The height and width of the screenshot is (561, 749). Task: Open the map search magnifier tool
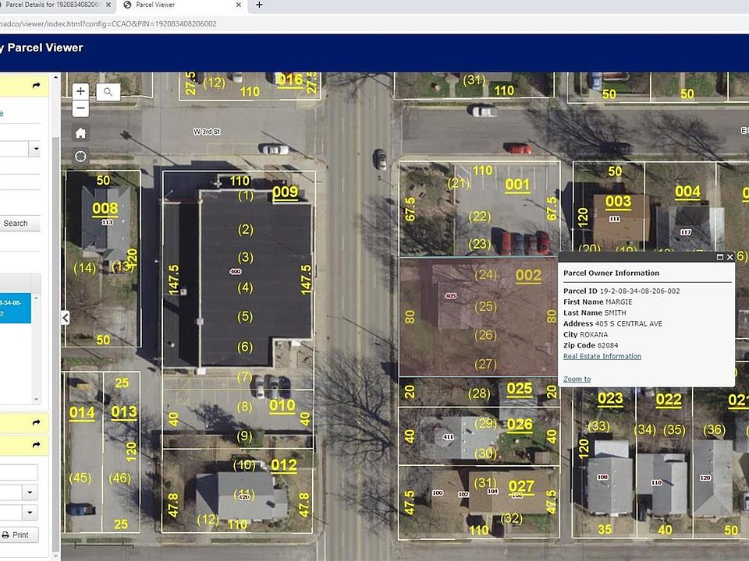pyautogui.click(x=108, y=92)
